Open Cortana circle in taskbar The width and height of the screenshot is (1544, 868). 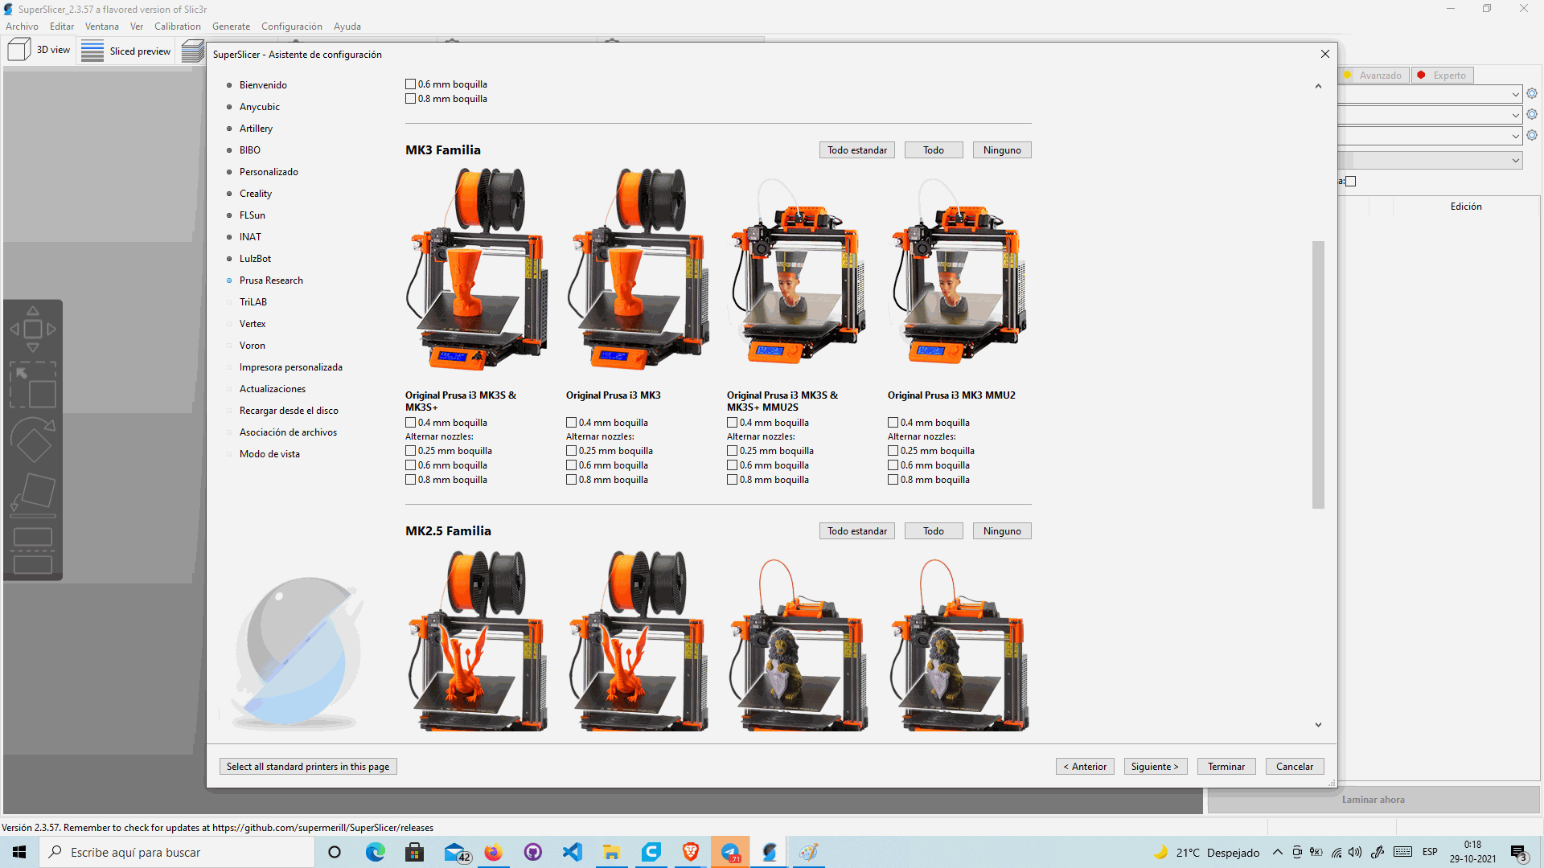[x=335, y=852]
